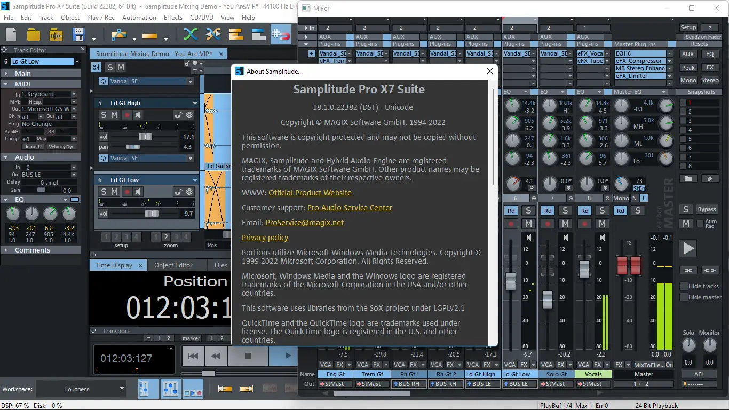
Task: Open a project with the yellow folder icon
Action: coord(34,35)
